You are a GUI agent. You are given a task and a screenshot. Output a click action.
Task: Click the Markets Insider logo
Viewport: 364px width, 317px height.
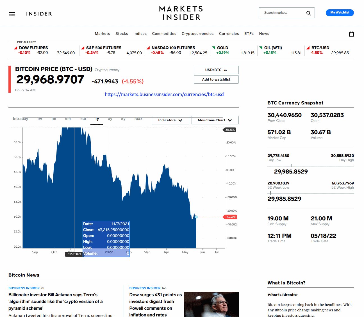pyautogui.click(x=181, y=13)
